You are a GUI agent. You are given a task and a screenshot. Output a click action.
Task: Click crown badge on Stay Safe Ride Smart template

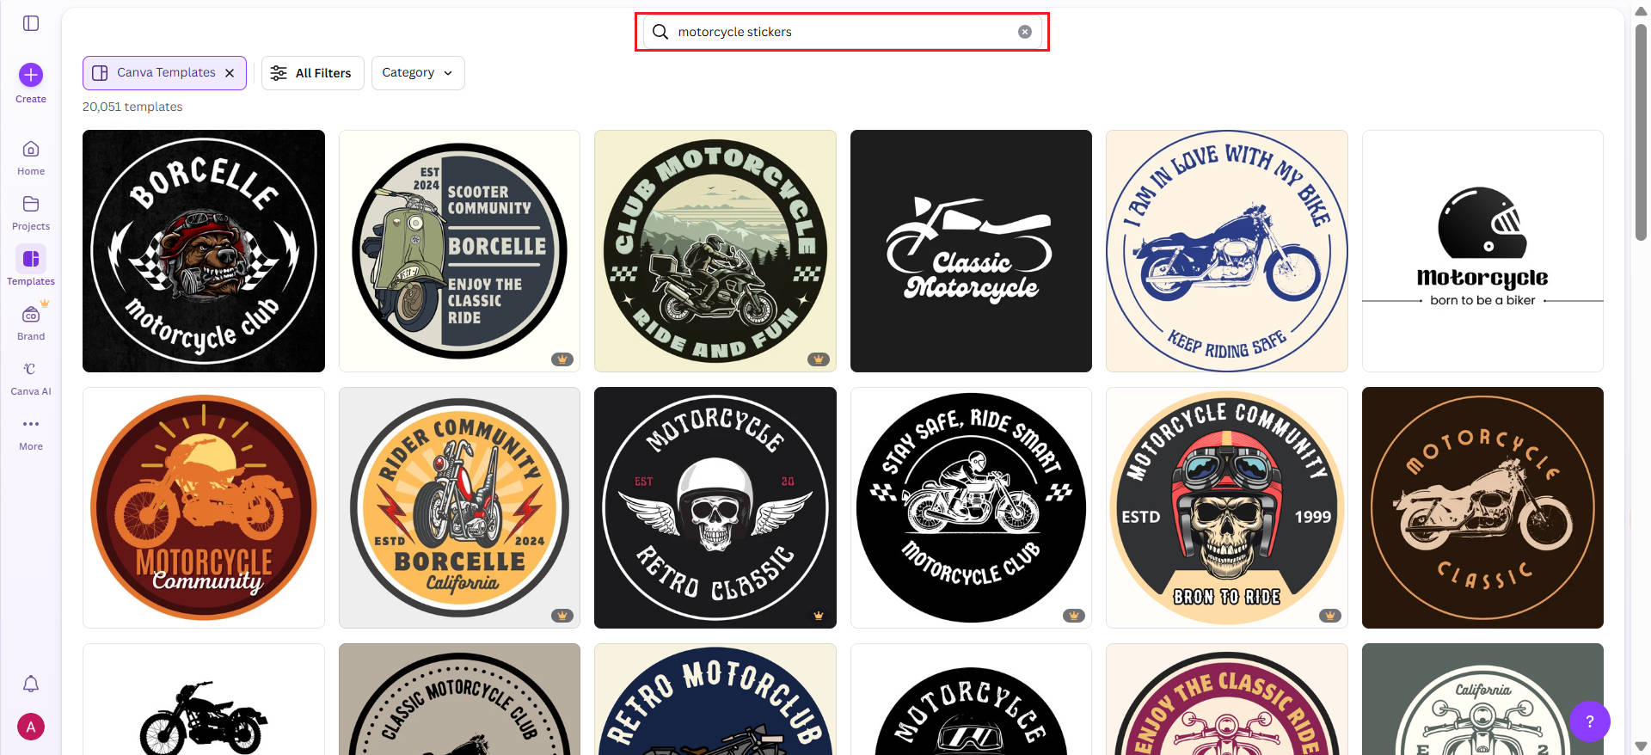point(1073,616)
